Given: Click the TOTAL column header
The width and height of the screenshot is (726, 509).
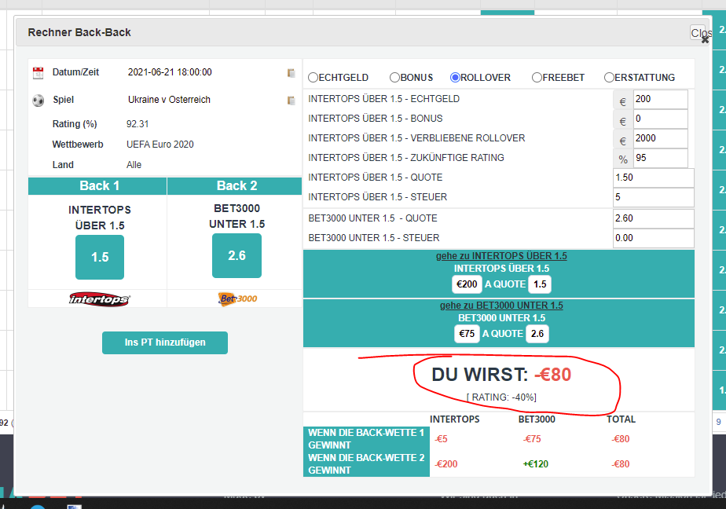Looking at the screenshot, I should [x=621, y=419].
